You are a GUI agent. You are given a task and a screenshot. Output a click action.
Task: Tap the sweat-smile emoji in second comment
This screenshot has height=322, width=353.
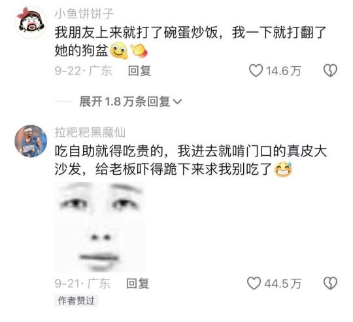coord(283,169)
